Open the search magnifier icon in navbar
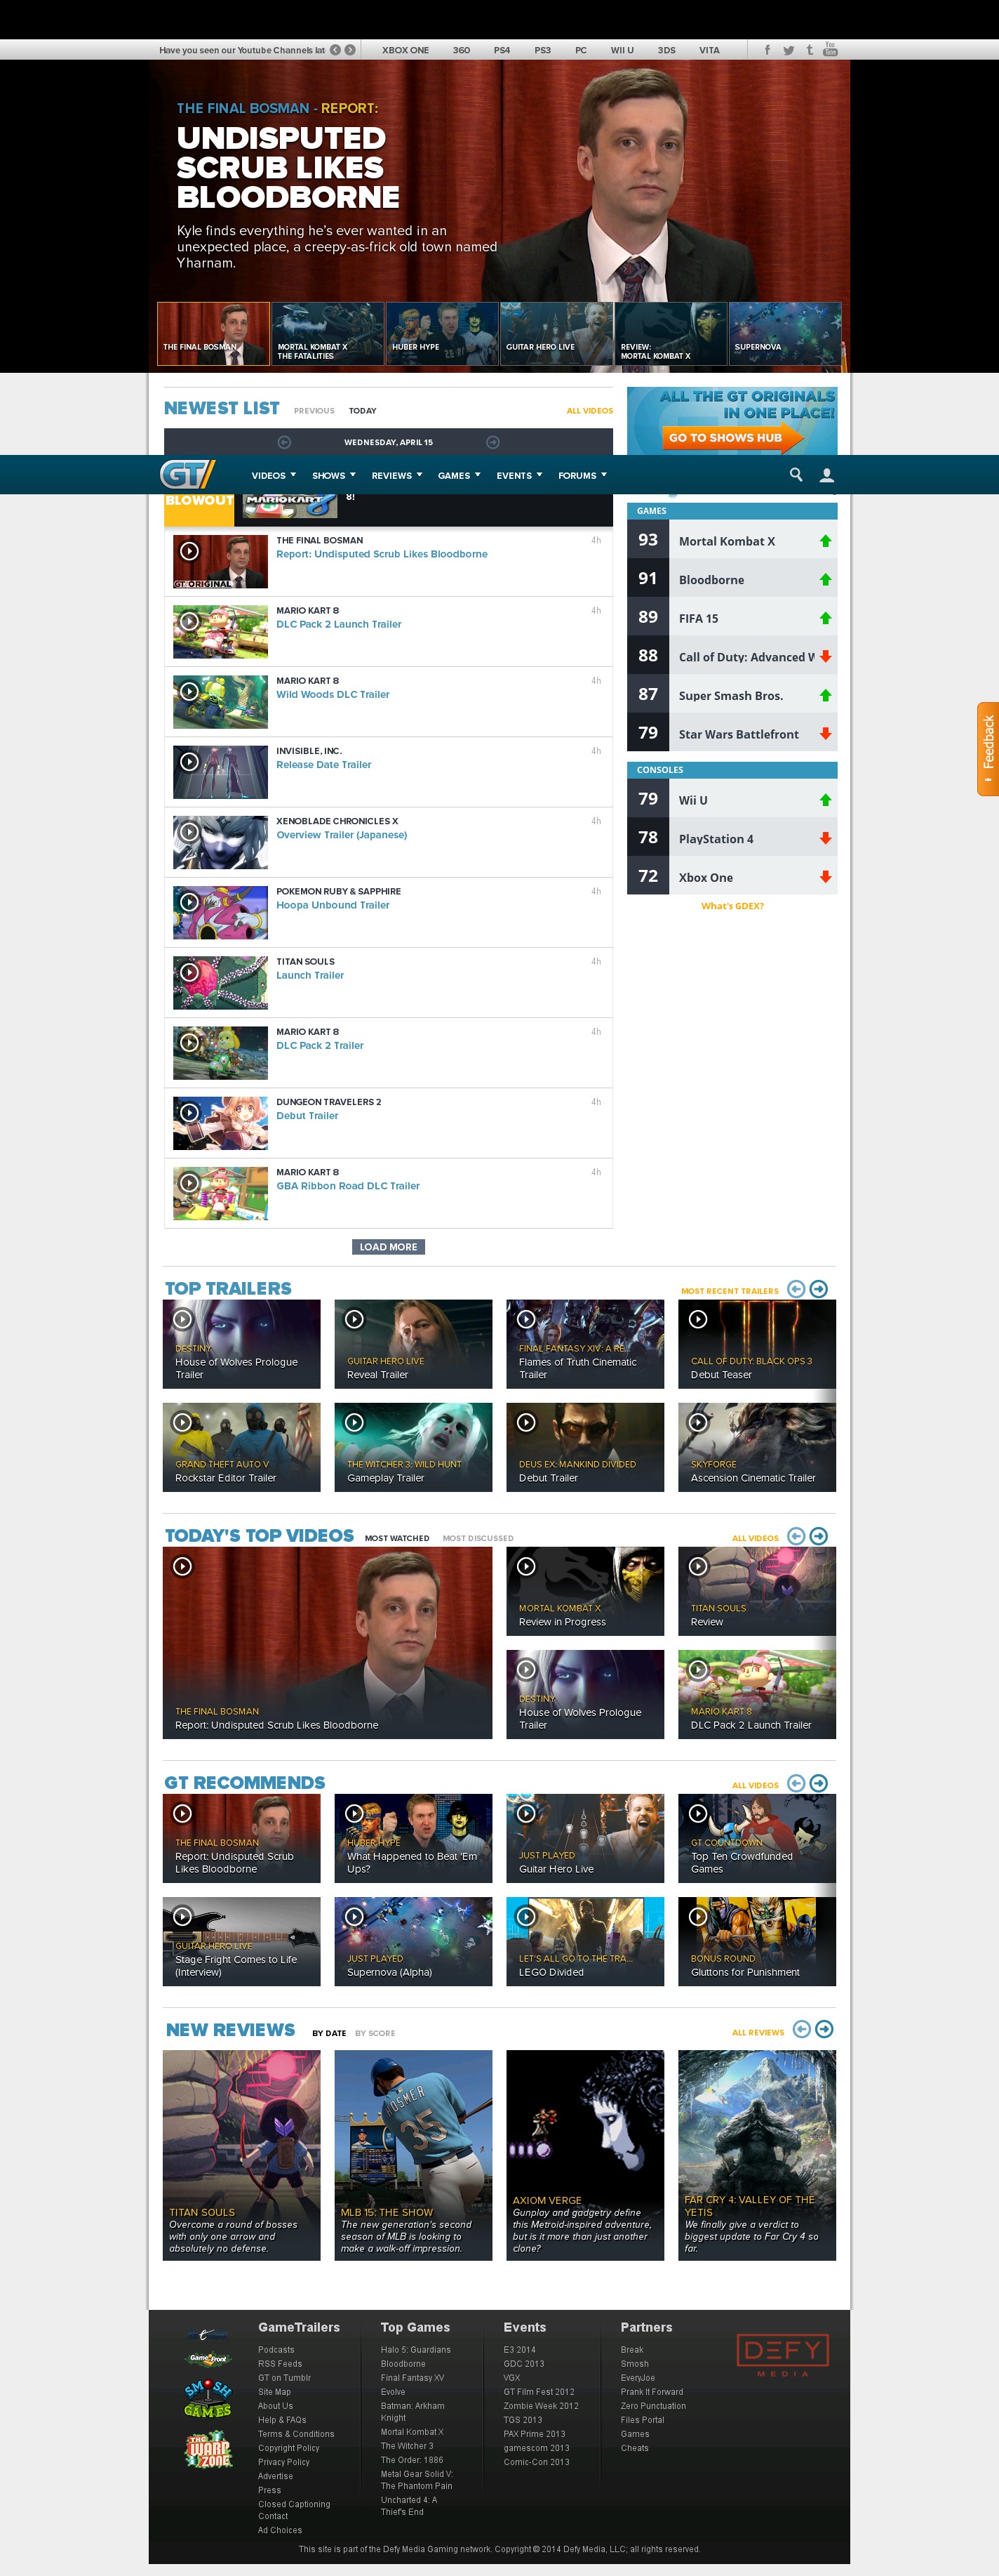The height and width of the screenshot is (2576, 999). pyautogui.click(x=796, y=475)
